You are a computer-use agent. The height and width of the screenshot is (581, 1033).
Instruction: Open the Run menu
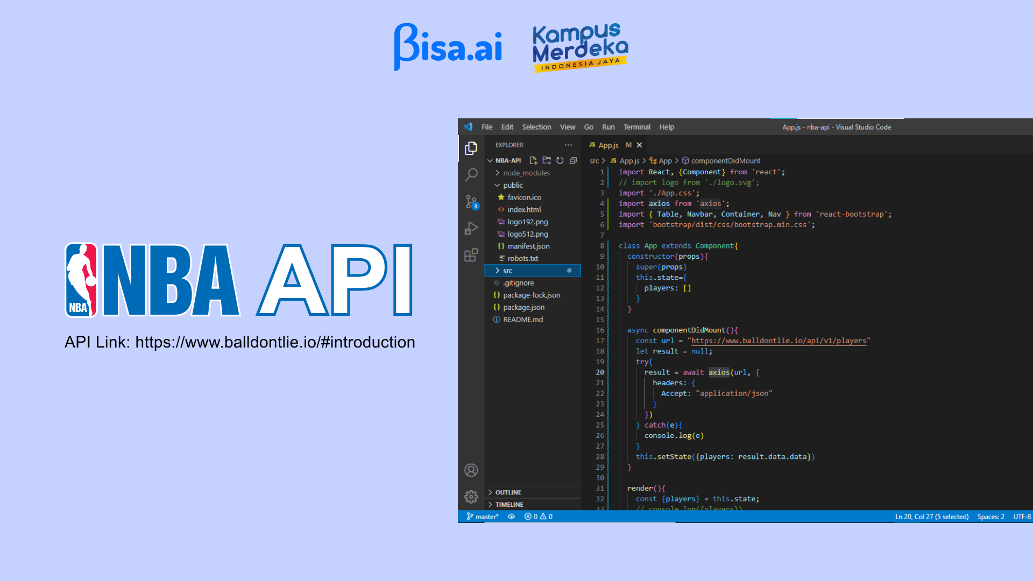[x=608, y=127]
